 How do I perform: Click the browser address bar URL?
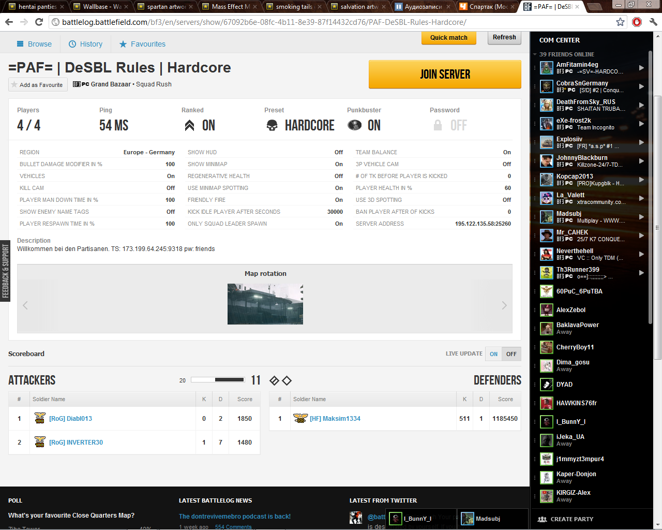(x=264, y=22)
